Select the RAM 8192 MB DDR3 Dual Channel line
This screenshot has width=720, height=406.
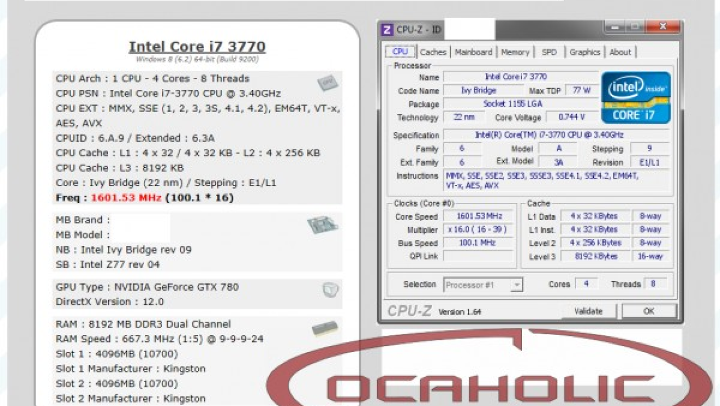click(x=143, y=324)
